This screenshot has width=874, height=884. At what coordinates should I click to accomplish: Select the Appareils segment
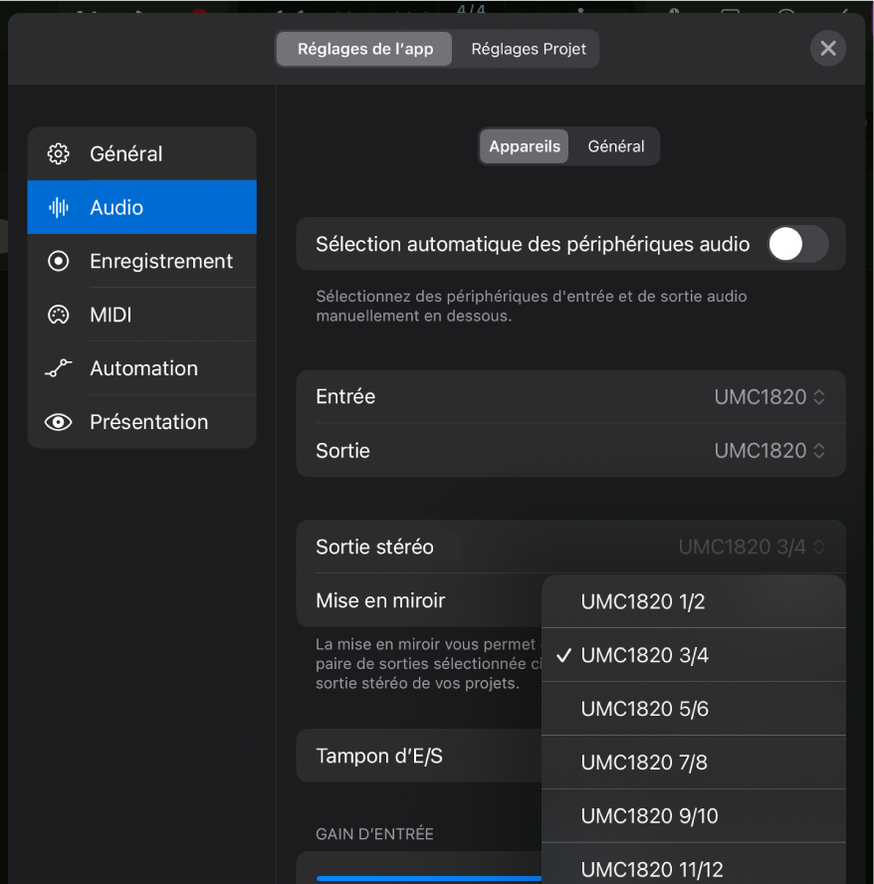tap(525, 146)
